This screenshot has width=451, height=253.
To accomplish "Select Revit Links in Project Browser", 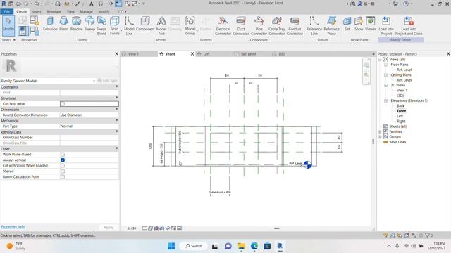I will pos(397,142).
